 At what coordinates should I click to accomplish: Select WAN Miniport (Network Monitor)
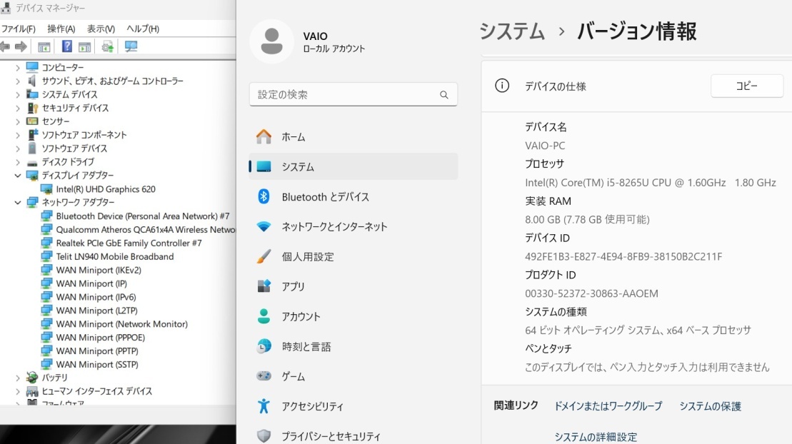(121, 324)
